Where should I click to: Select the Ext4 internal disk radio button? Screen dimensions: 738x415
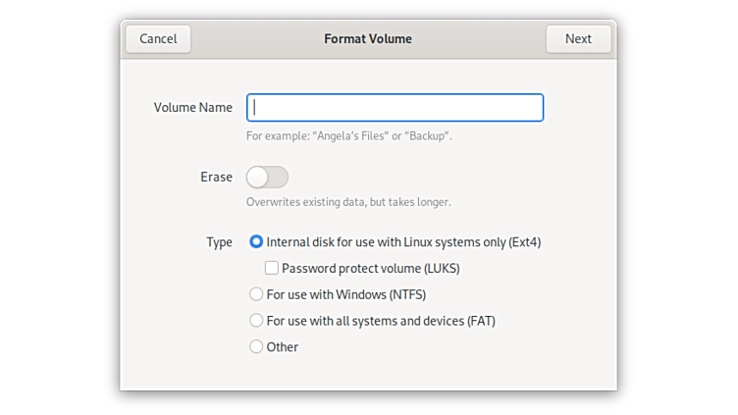pos(257,242)
